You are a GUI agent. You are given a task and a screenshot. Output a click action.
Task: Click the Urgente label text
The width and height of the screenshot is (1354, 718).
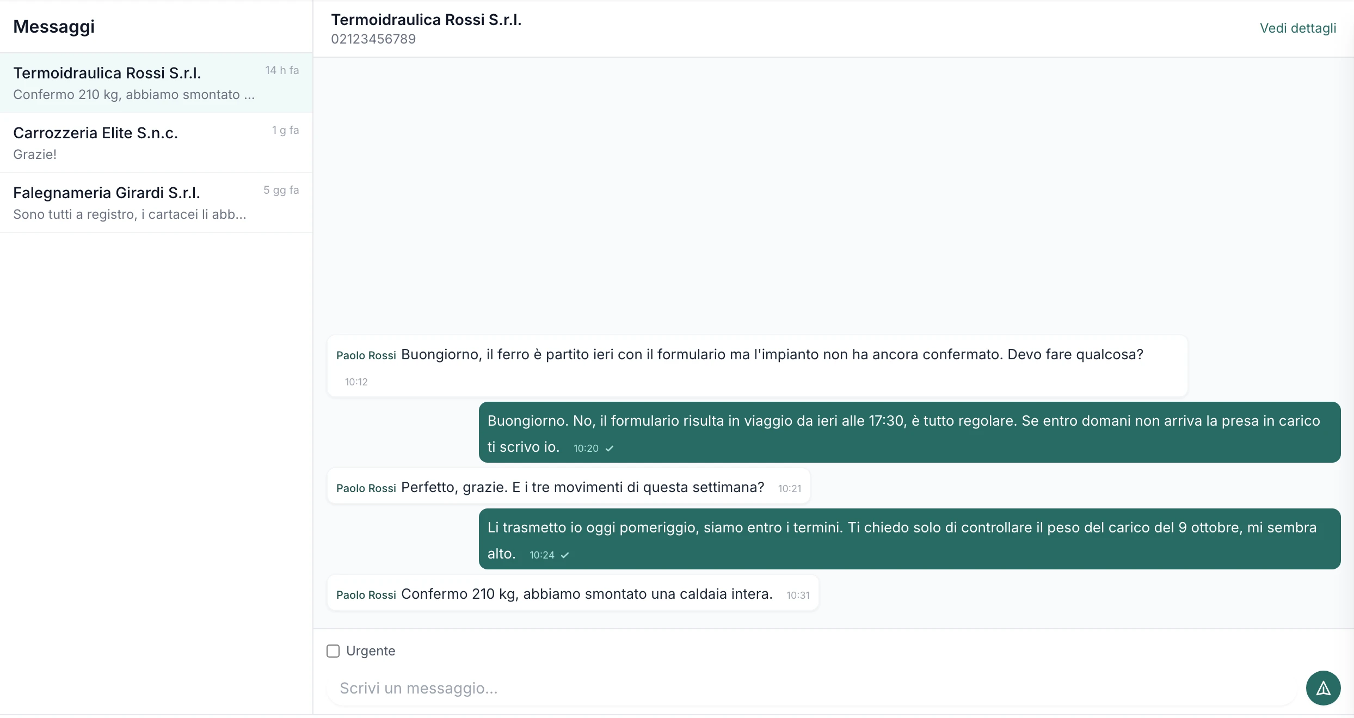click(x=371, y=651)
